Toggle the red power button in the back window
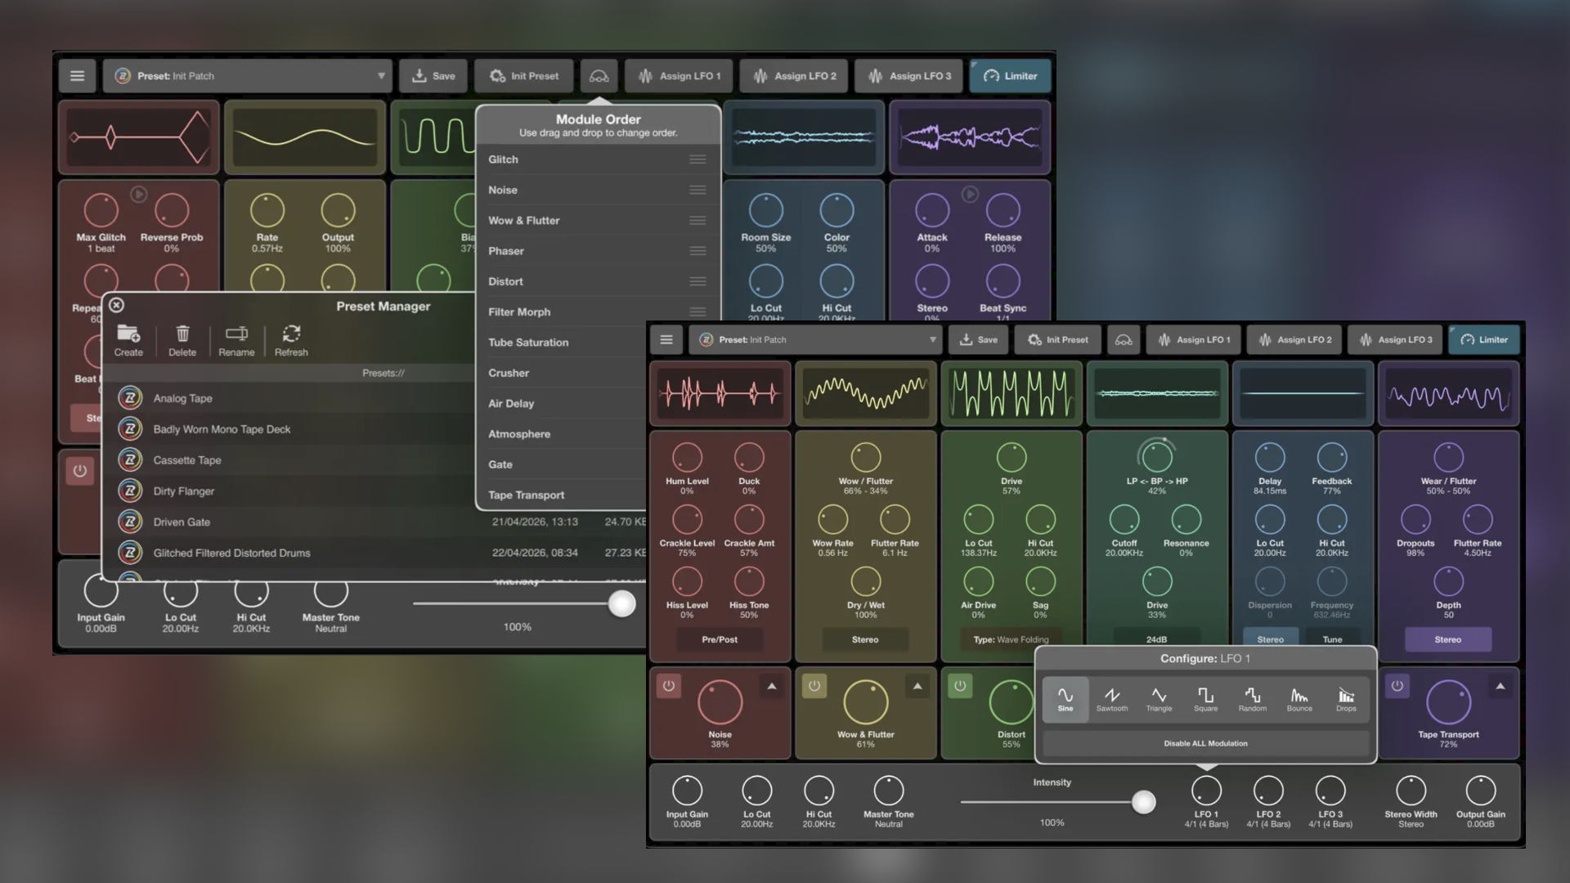The image size is (1570, 883). (x=80, y=471)
